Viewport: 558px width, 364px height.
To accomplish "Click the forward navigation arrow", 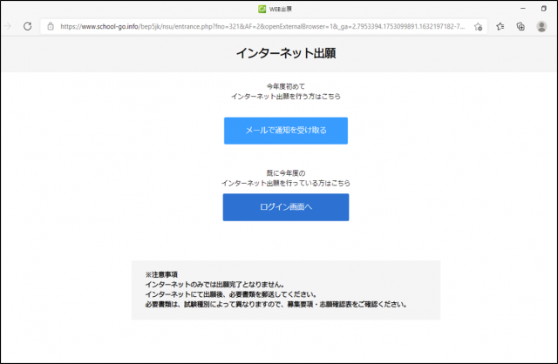I will pyautogui.click(x=7, y=26).
